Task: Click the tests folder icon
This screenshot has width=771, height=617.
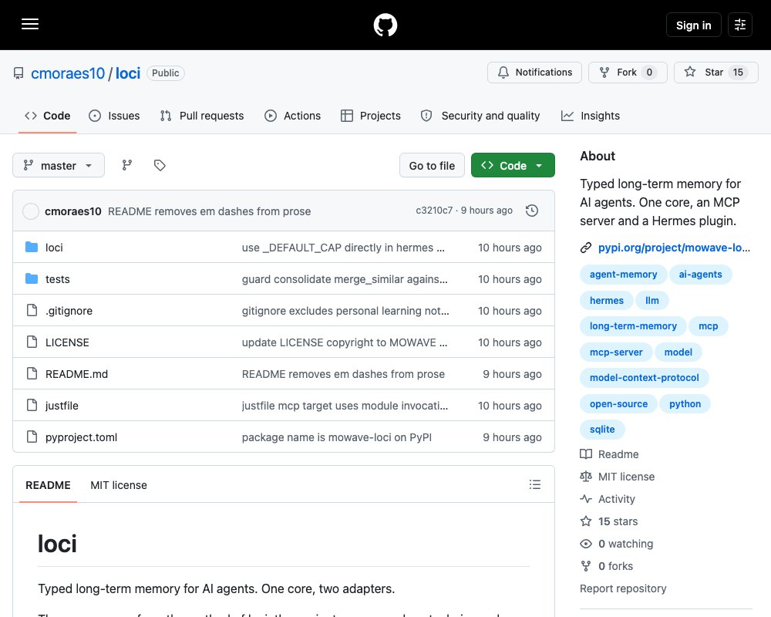Action: [x=32, y=278]
